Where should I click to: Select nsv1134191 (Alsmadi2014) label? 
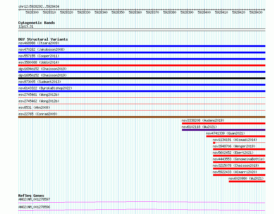pos(235,140)
